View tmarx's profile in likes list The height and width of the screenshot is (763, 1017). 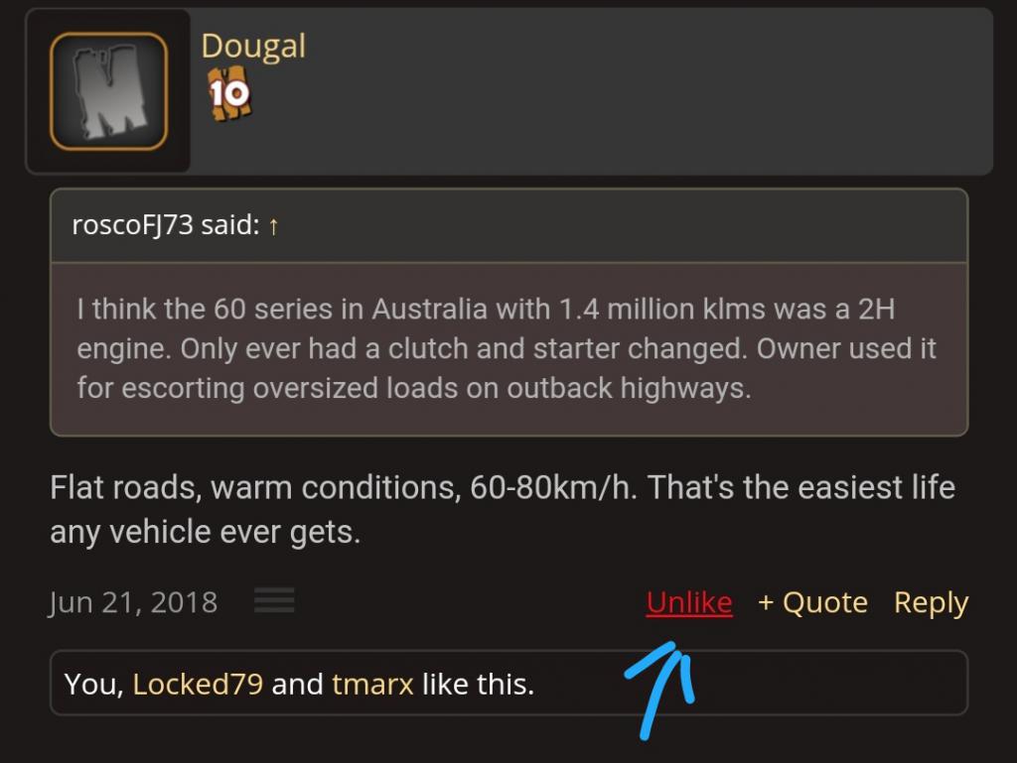pos(372,684)
